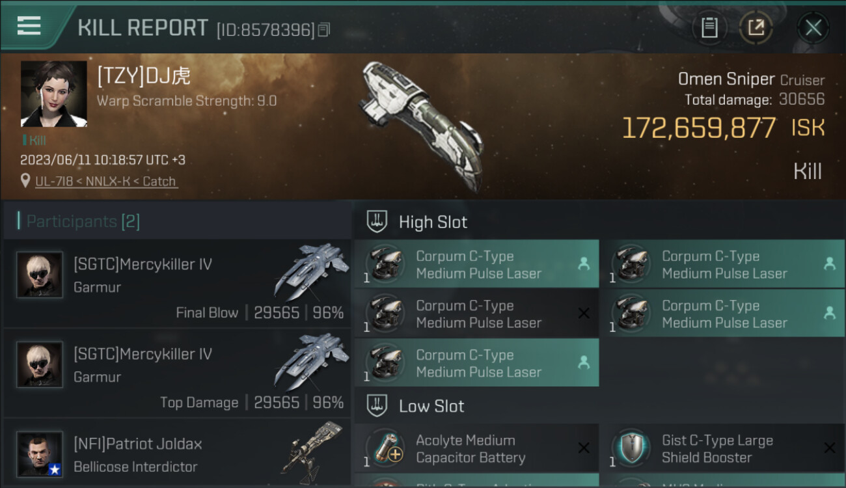Select the first Corpum C-Type Medium Pulse Laser
The height and width of the screenshot is (488, 846).
(476, 264)
